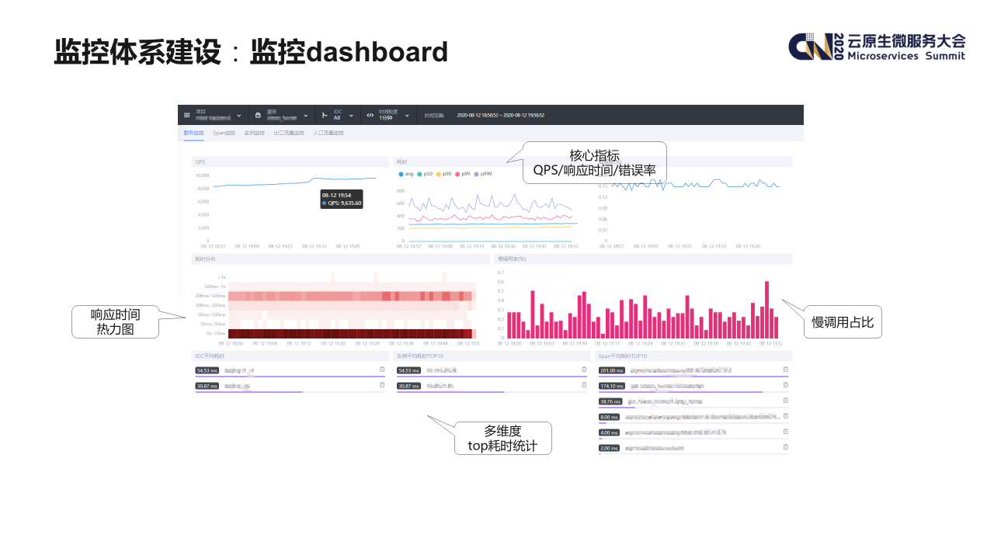Copy the 30.87 ms row under IDC平均耗时

[382, 385]
